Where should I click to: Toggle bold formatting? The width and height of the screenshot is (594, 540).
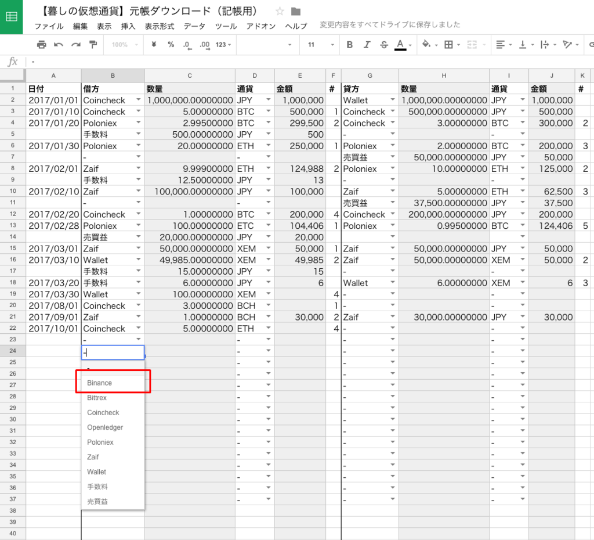click(350, 45)
